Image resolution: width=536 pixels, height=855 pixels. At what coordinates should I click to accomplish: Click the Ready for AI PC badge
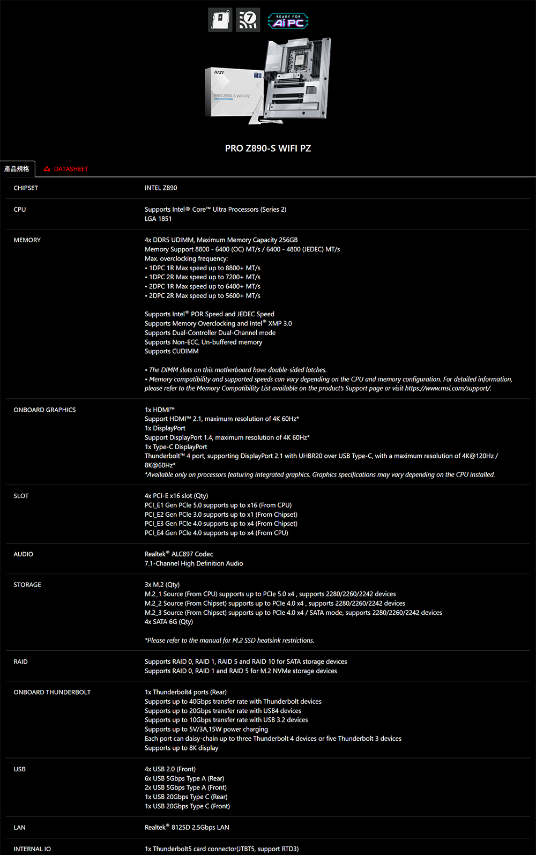click(288, 21)
